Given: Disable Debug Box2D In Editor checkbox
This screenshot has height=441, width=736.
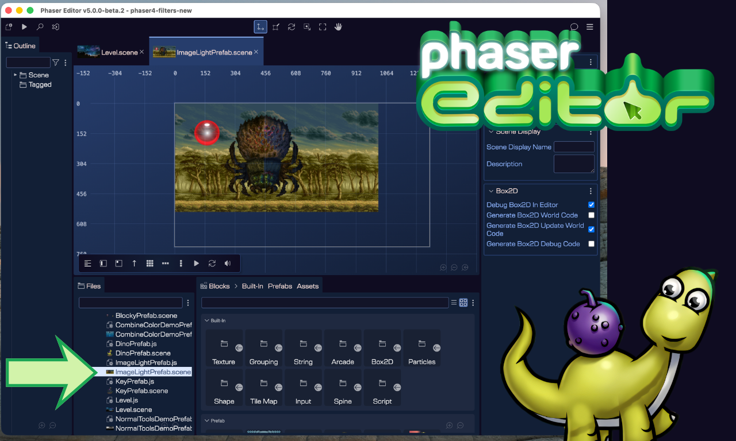Looking at the screenshot, I should pyautogui.click(x=591, y=205).
